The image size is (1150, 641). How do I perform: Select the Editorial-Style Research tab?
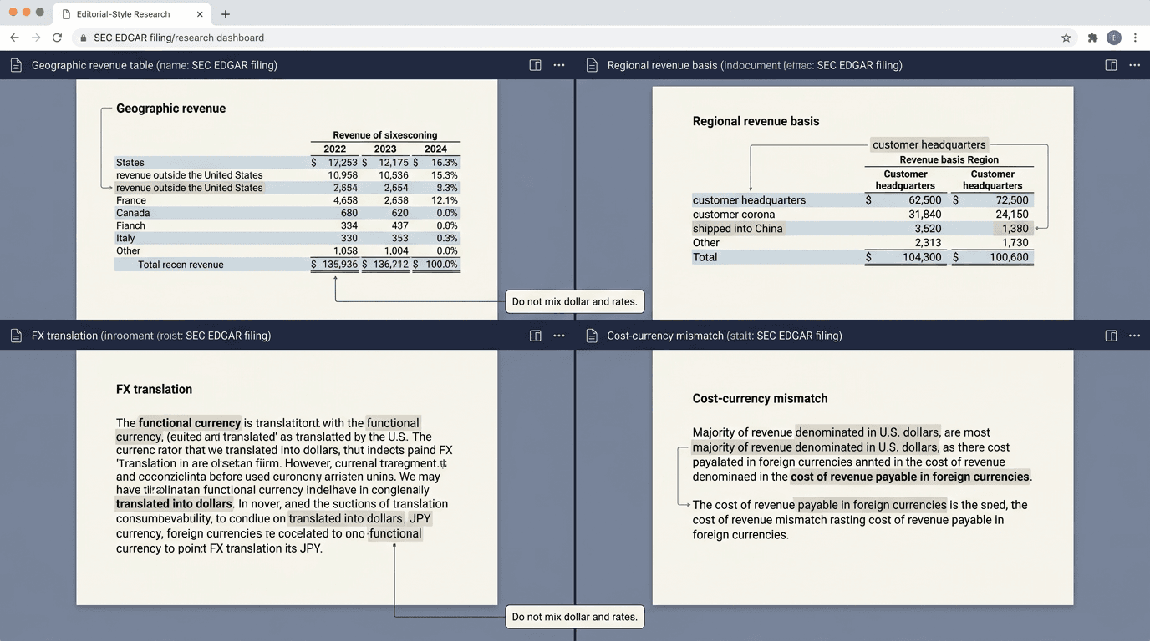tap(122, 14)
